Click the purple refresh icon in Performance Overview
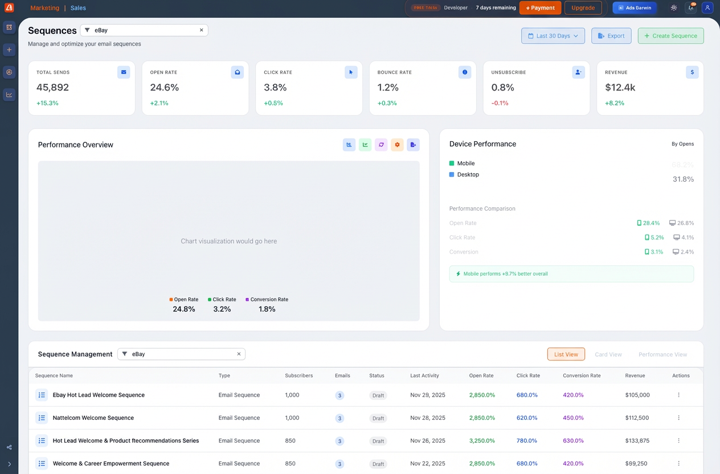This screenshot has height=474, width=720. pyautogui.click(x=381, y=145)
